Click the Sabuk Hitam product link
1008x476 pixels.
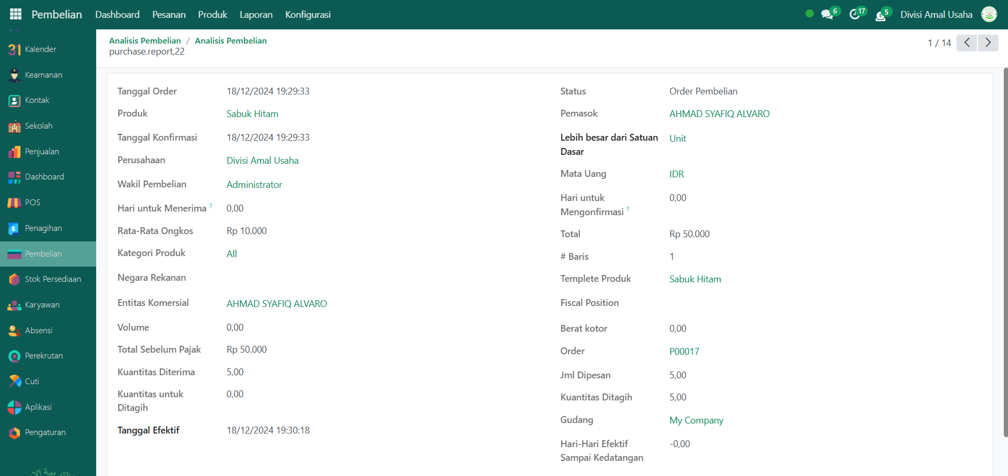pos(252,114)
